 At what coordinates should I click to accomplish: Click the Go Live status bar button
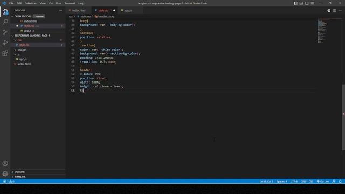click(323, 182)
